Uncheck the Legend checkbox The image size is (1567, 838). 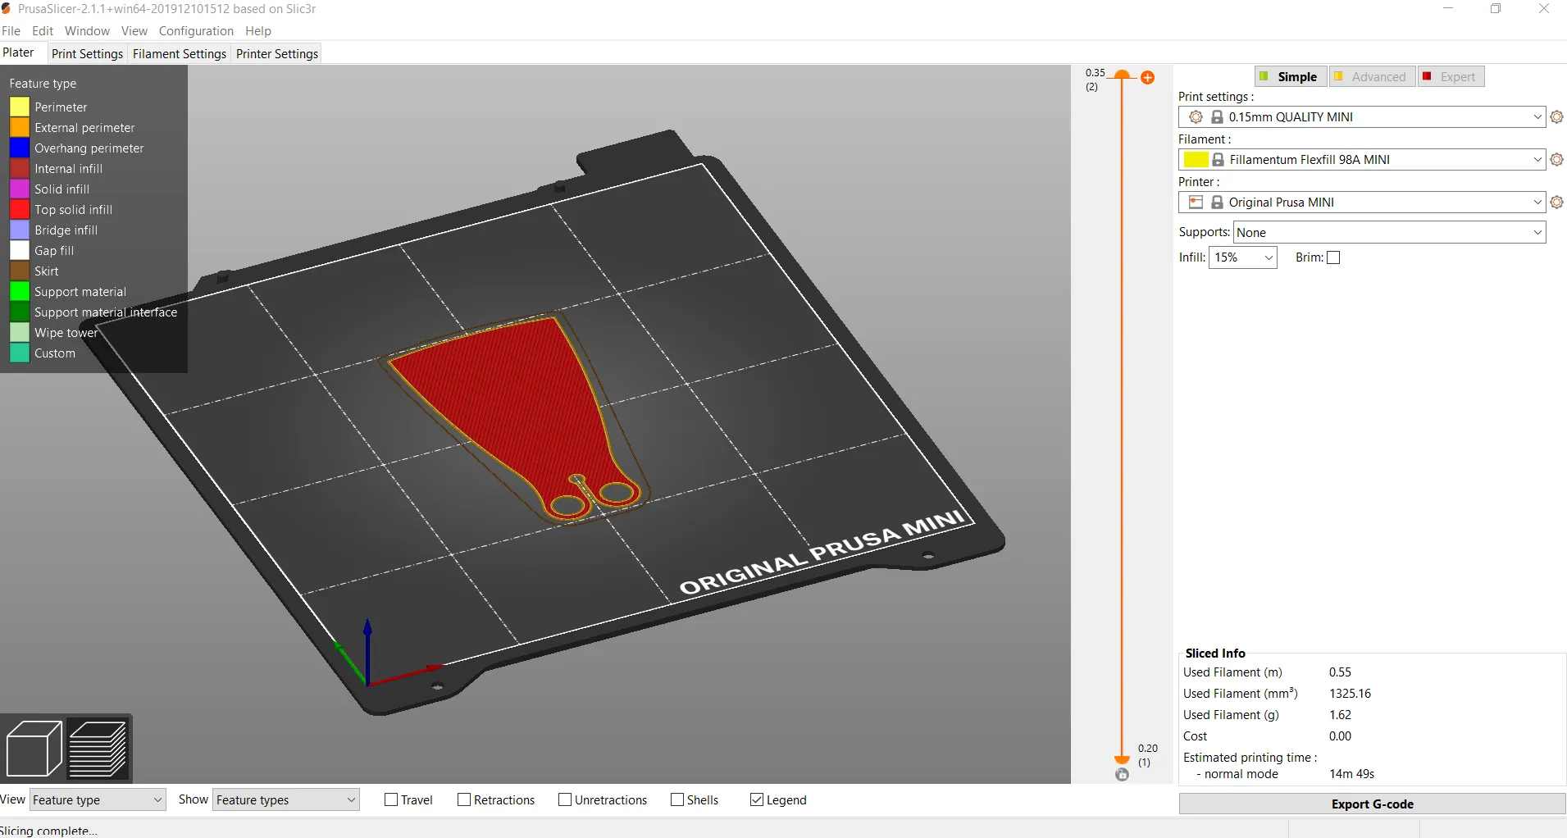[x=757, y=800]
